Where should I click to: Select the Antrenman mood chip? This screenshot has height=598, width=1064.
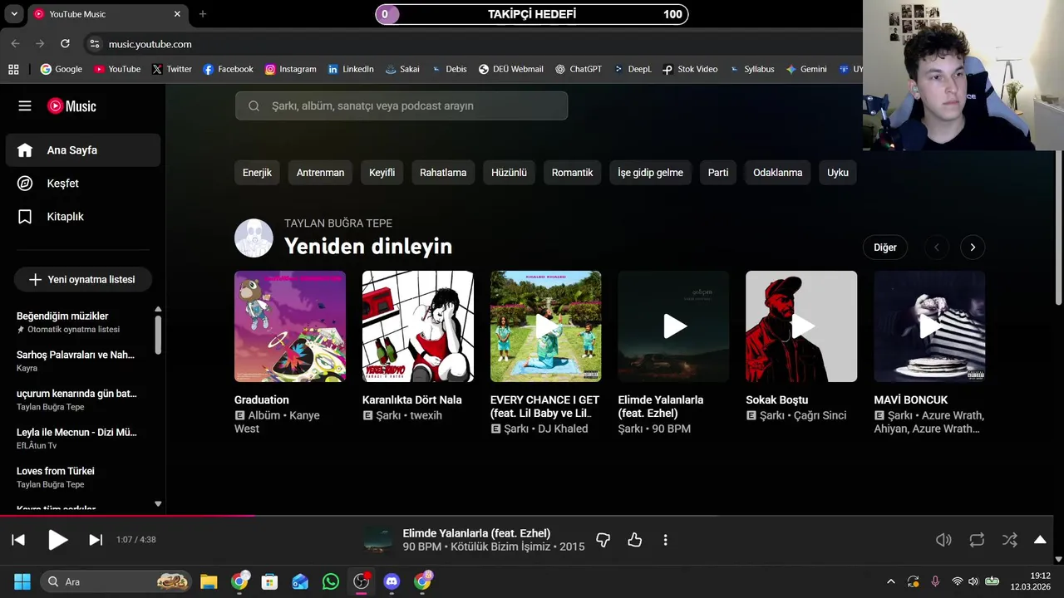click(320, 173)
